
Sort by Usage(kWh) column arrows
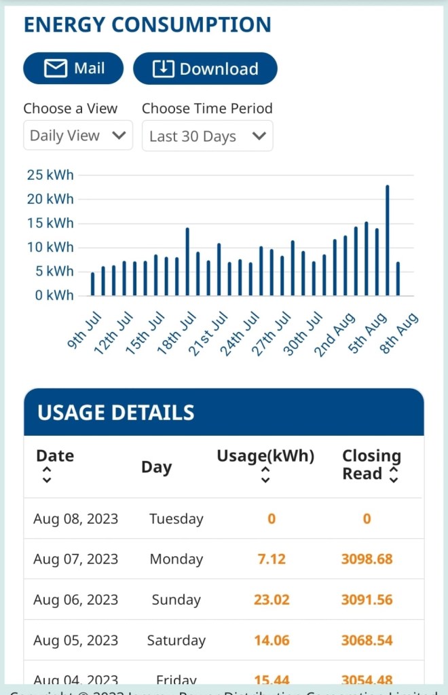pos(265,475)
